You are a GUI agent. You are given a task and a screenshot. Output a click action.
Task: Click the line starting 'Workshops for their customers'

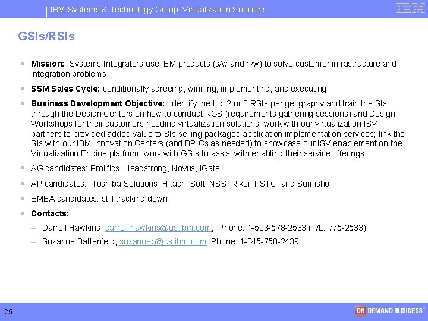pos(204,124)
